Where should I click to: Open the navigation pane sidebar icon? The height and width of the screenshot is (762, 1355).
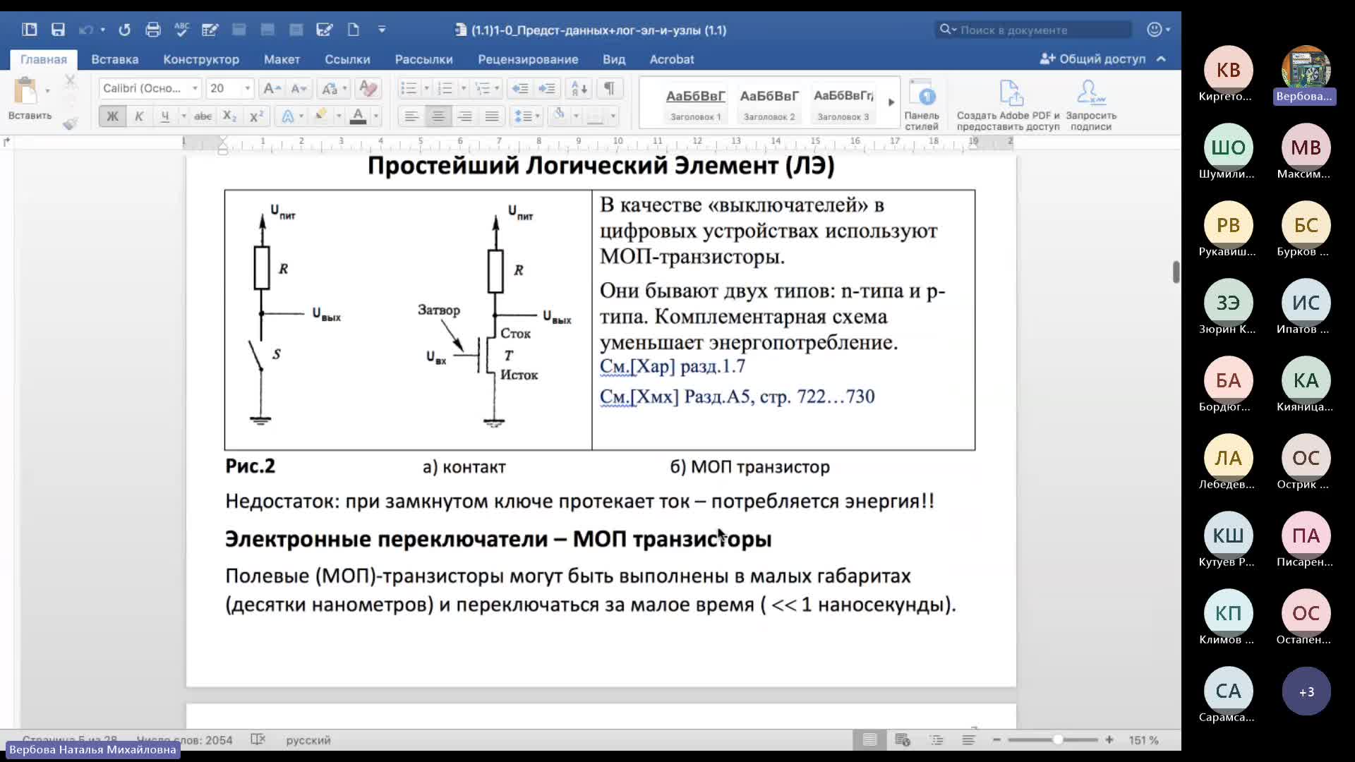29,30
